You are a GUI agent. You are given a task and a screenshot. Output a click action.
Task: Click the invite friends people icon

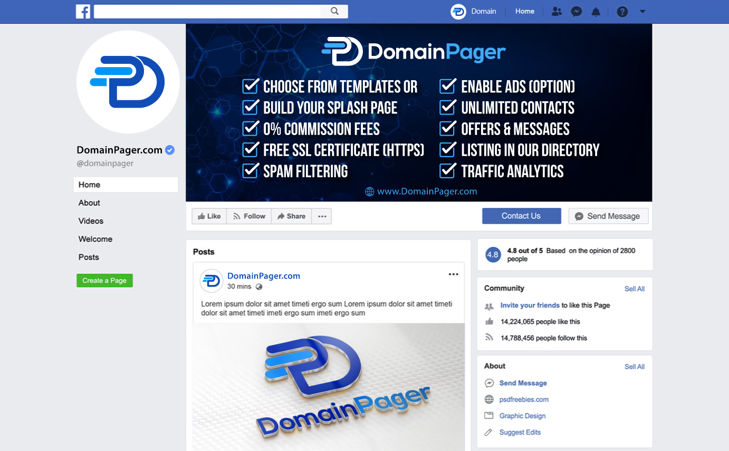pos(489,305)
